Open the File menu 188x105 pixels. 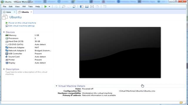[5, 6]
